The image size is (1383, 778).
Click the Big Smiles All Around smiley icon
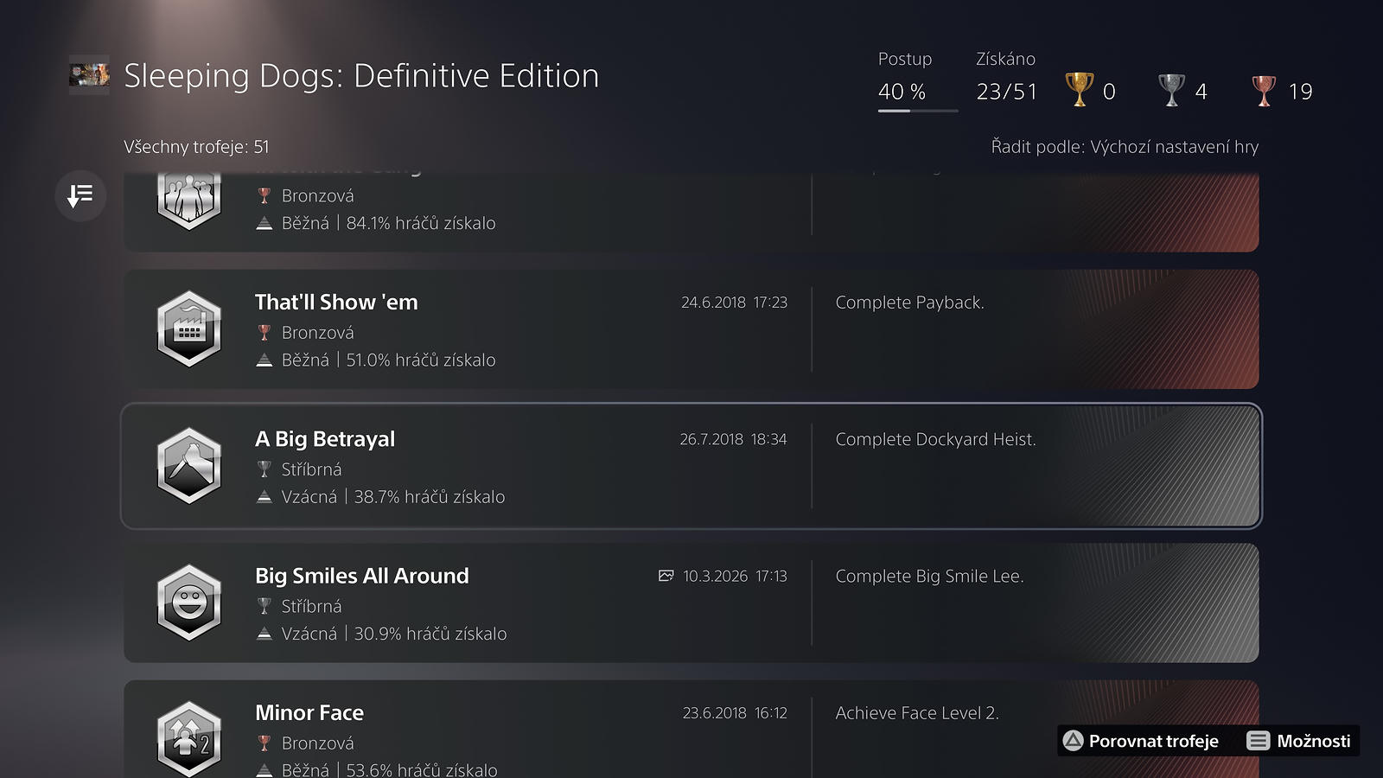click(189, 603)
